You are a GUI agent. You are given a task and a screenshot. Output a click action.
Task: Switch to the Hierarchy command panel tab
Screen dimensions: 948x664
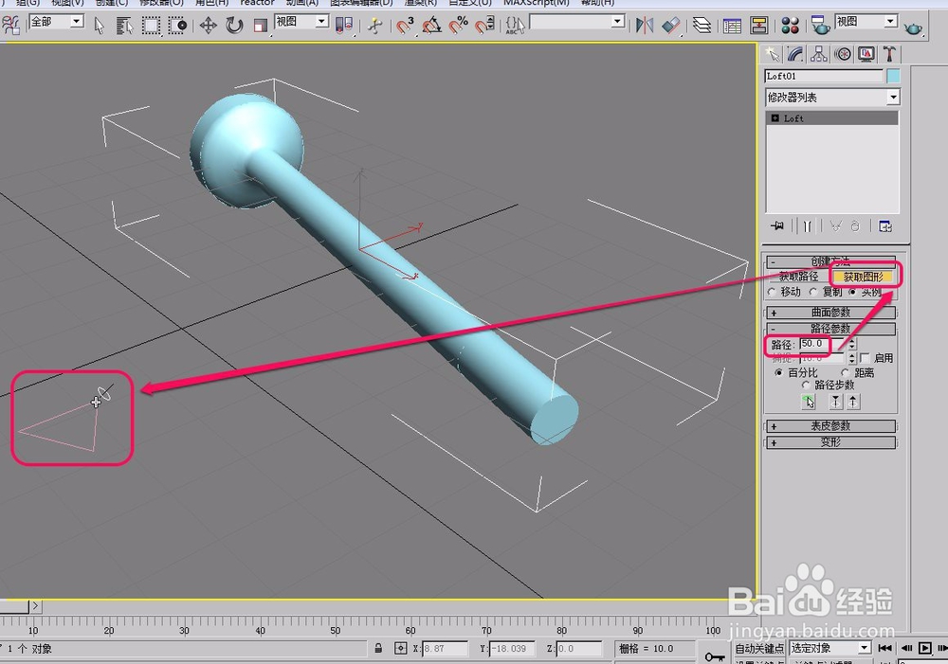pos(819,54)
